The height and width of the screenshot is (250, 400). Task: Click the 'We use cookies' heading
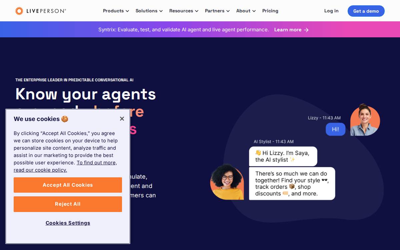tap(41, 119)
